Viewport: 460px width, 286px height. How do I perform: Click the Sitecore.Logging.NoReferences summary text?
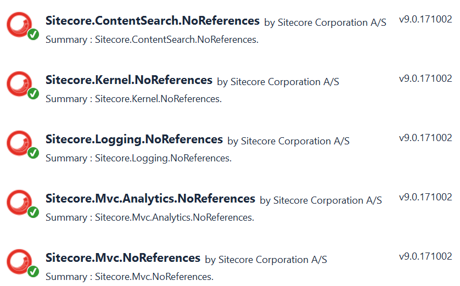pos(138,158)
